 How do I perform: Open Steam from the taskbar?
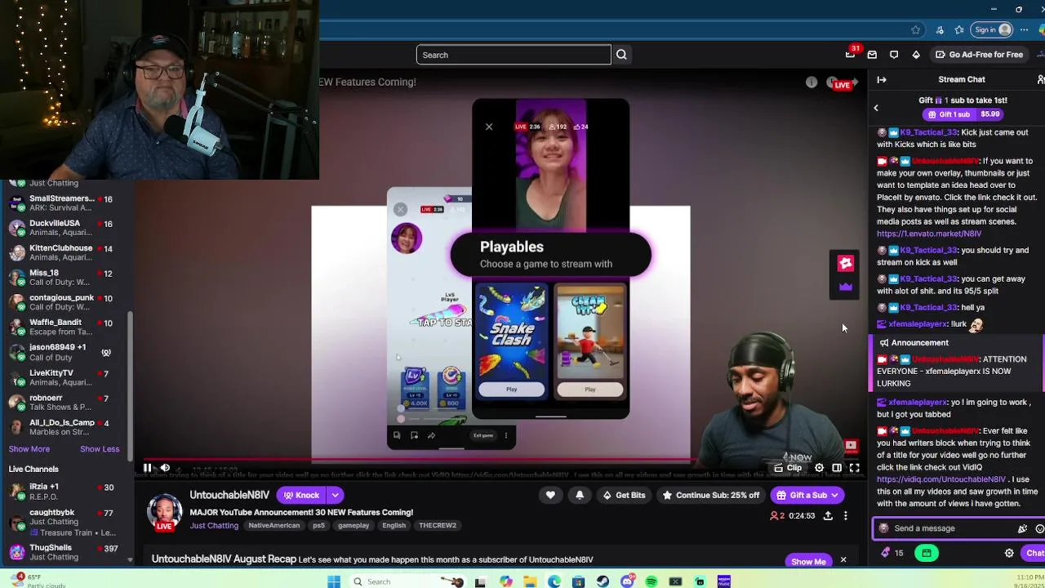603,581
